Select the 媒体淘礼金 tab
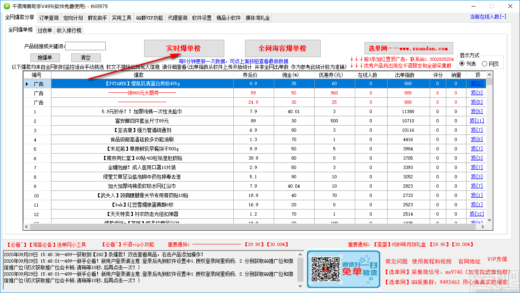 click(x=258, y=18)
